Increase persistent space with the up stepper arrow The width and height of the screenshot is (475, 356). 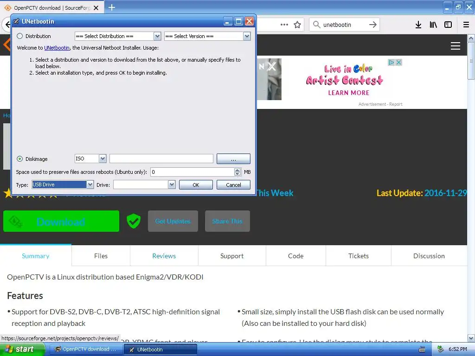click(x=237, y=170)
